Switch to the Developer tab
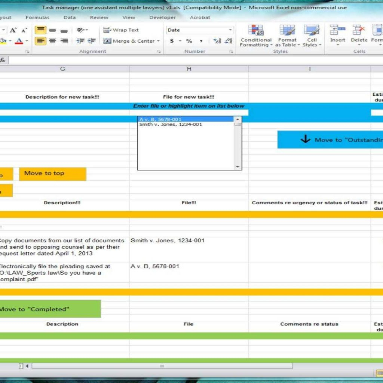 (162, 18)
